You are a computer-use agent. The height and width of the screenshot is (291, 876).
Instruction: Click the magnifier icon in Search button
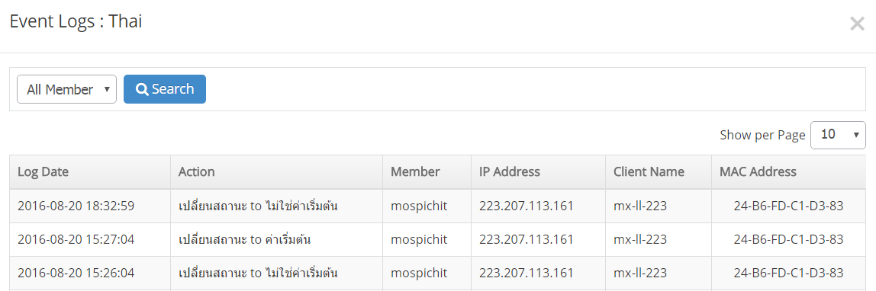[142, 89]
